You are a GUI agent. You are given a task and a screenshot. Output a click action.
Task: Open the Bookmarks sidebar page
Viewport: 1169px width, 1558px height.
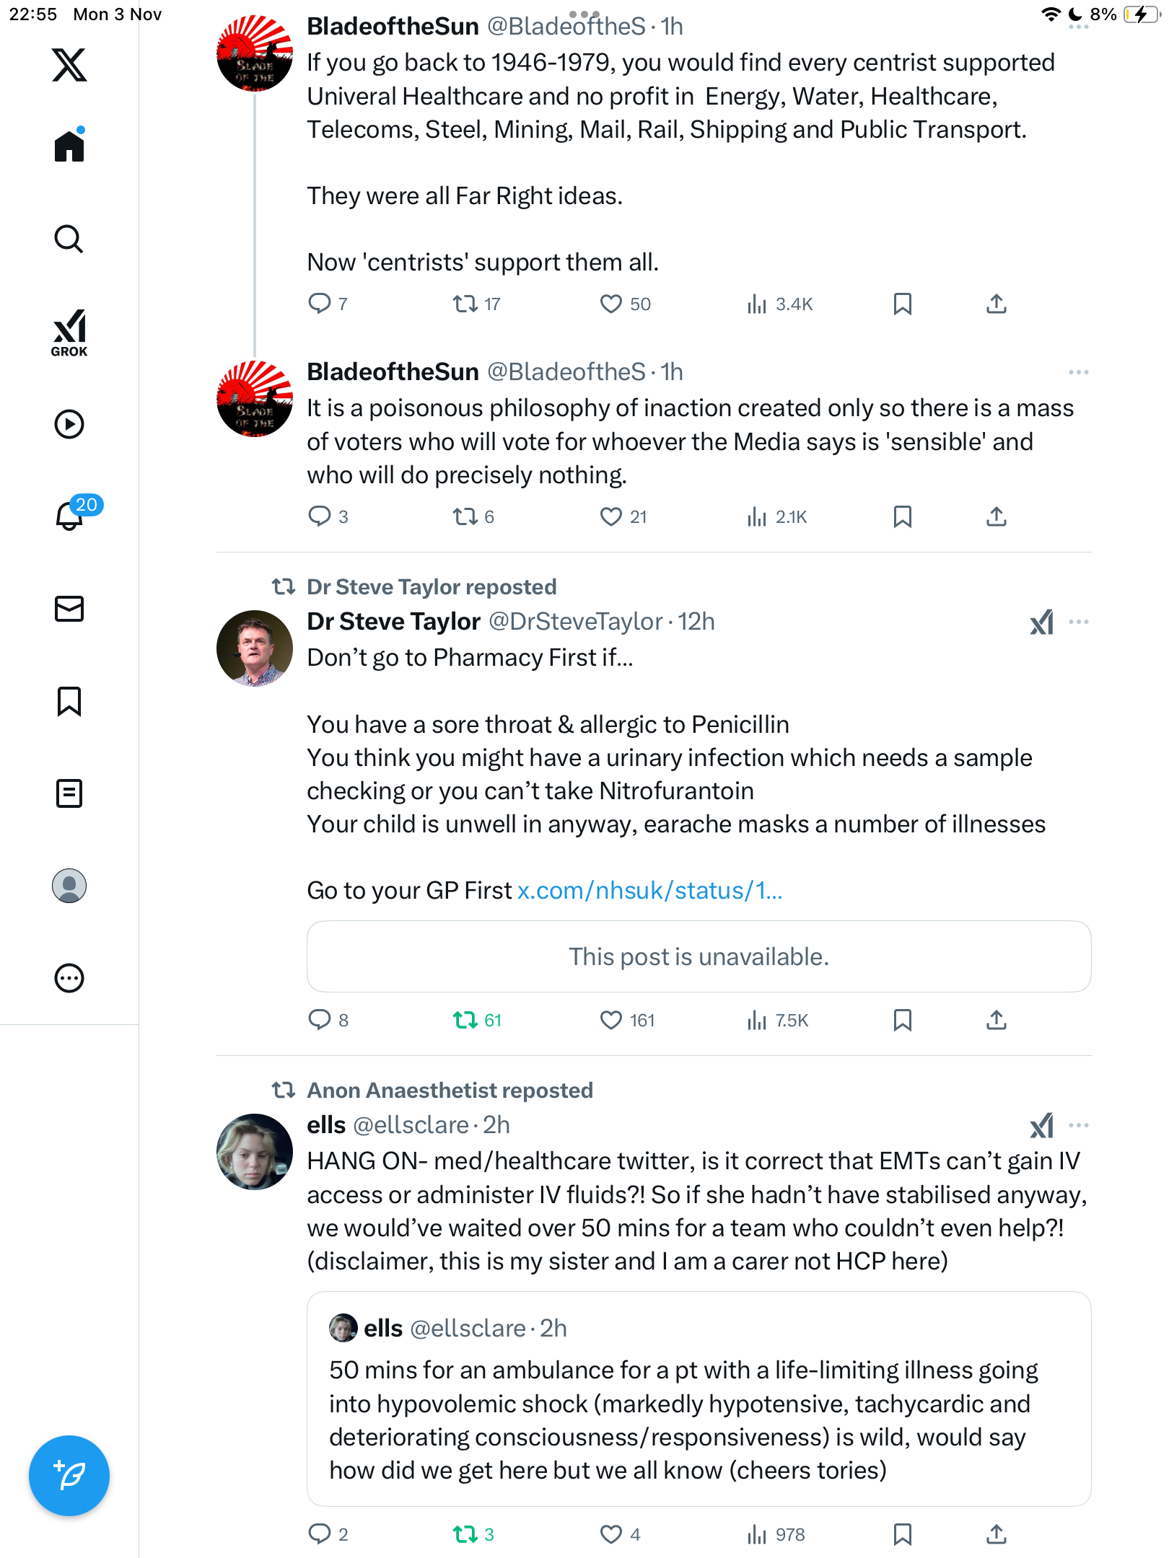point(69,701)
